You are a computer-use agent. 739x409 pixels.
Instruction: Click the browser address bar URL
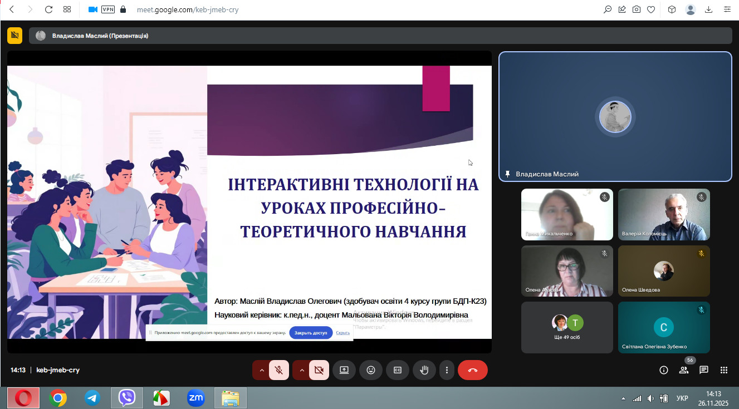(187, 9)
